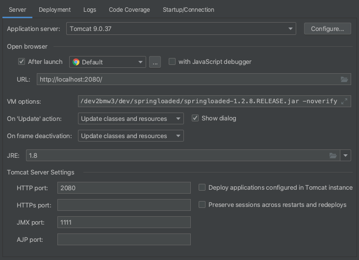
Task: Open the Code Coverage tab
Action: 129,10
